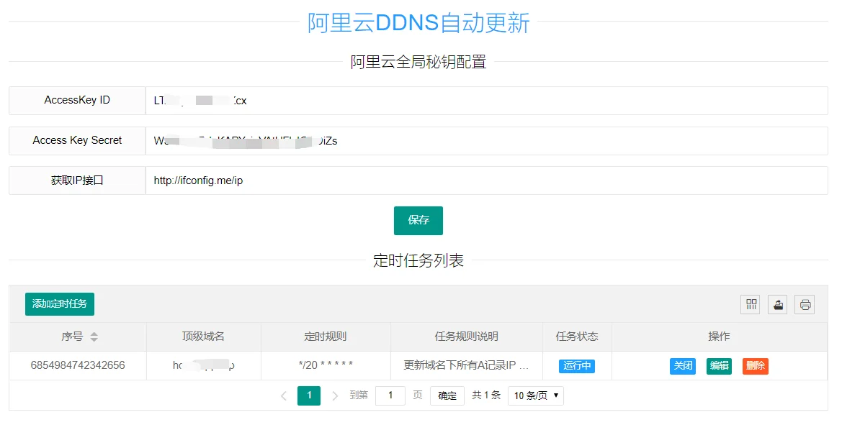Click the Access Key Secret label
This screenshot has width=842, height=448.
(77, 140)
